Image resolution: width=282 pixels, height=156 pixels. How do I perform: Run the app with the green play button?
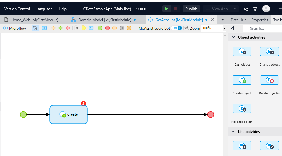[x=166, y=9]
